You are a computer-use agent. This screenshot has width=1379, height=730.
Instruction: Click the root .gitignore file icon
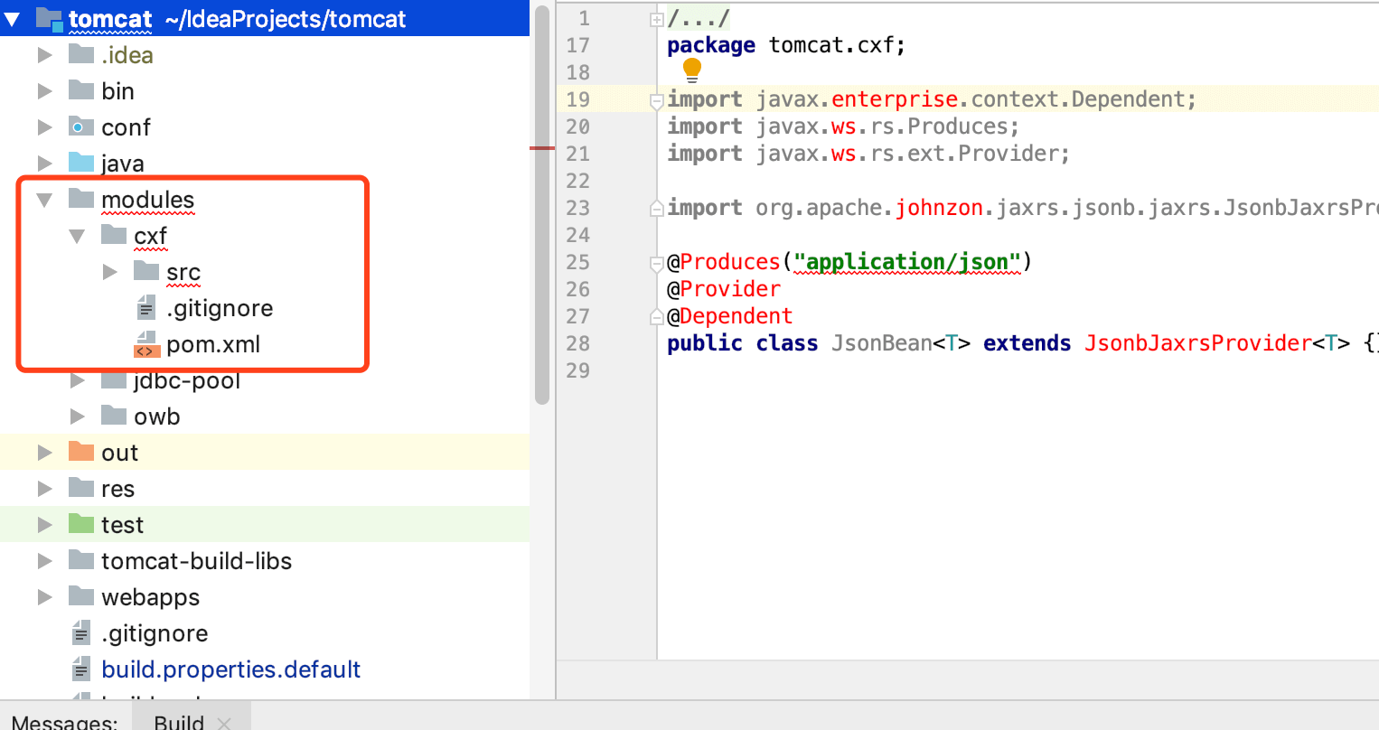(81, 633)
